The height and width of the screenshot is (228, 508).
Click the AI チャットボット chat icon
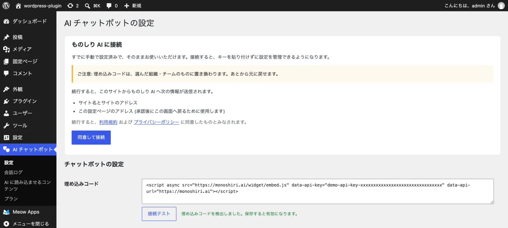tap(6, 149)
